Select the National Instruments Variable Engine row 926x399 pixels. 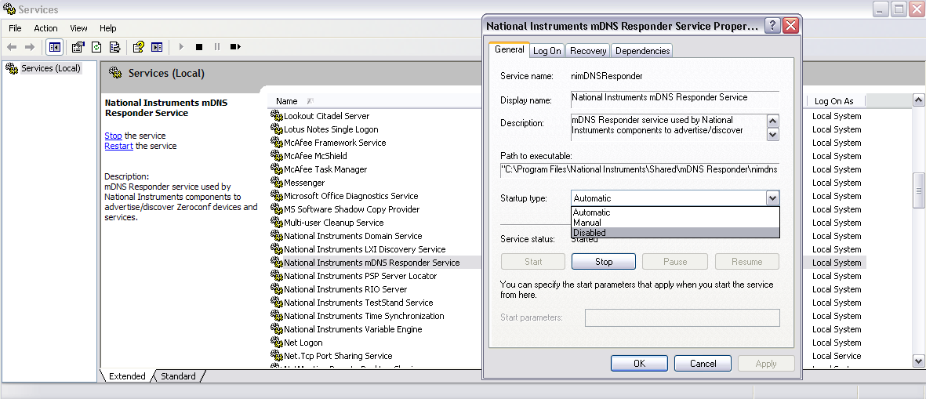click(x=353, y=329)
